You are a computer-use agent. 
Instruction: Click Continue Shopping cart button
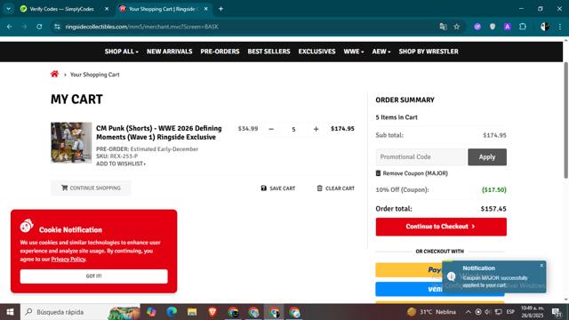point(91,188)
